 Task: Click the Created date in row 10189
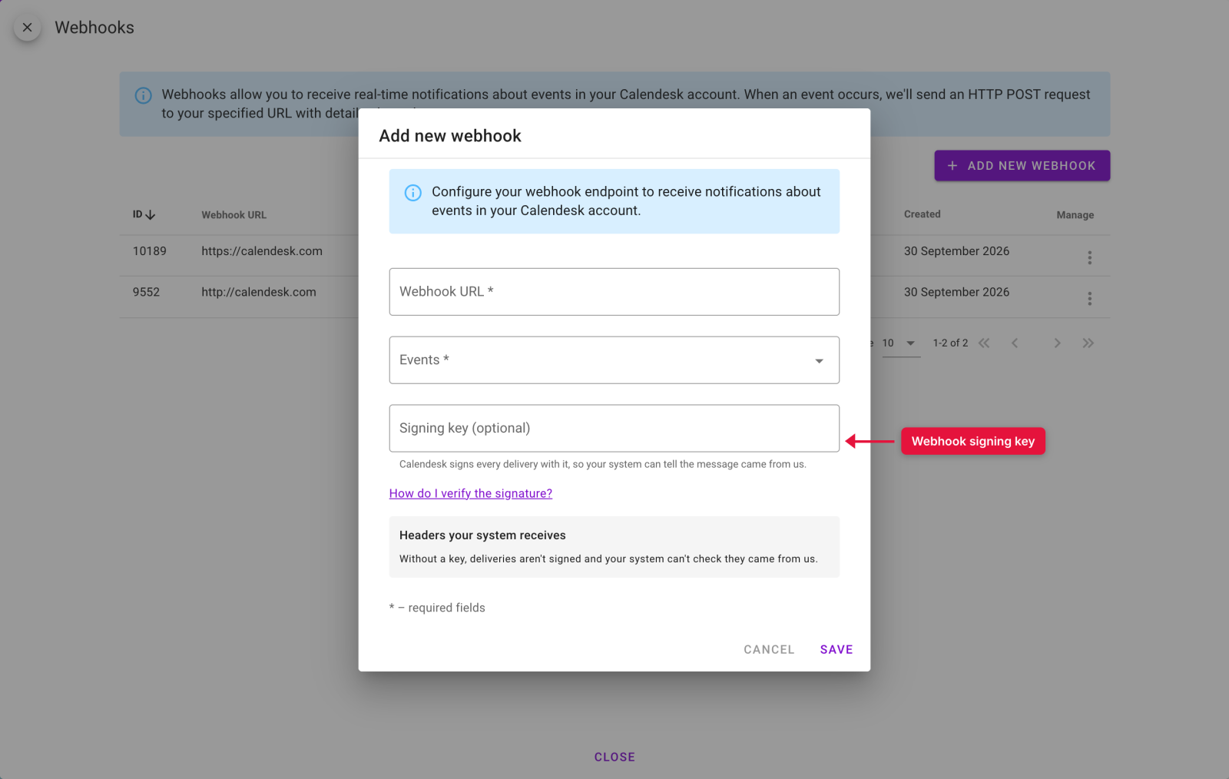pos(956,251)
